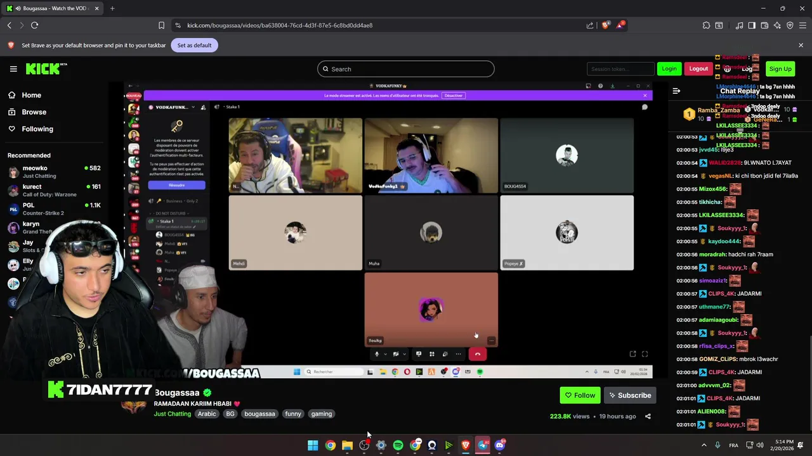The width and height of the screenshot is (812, 456).
Task: Expand the system tray hidden icons chevron
Action: coord(704,445)
